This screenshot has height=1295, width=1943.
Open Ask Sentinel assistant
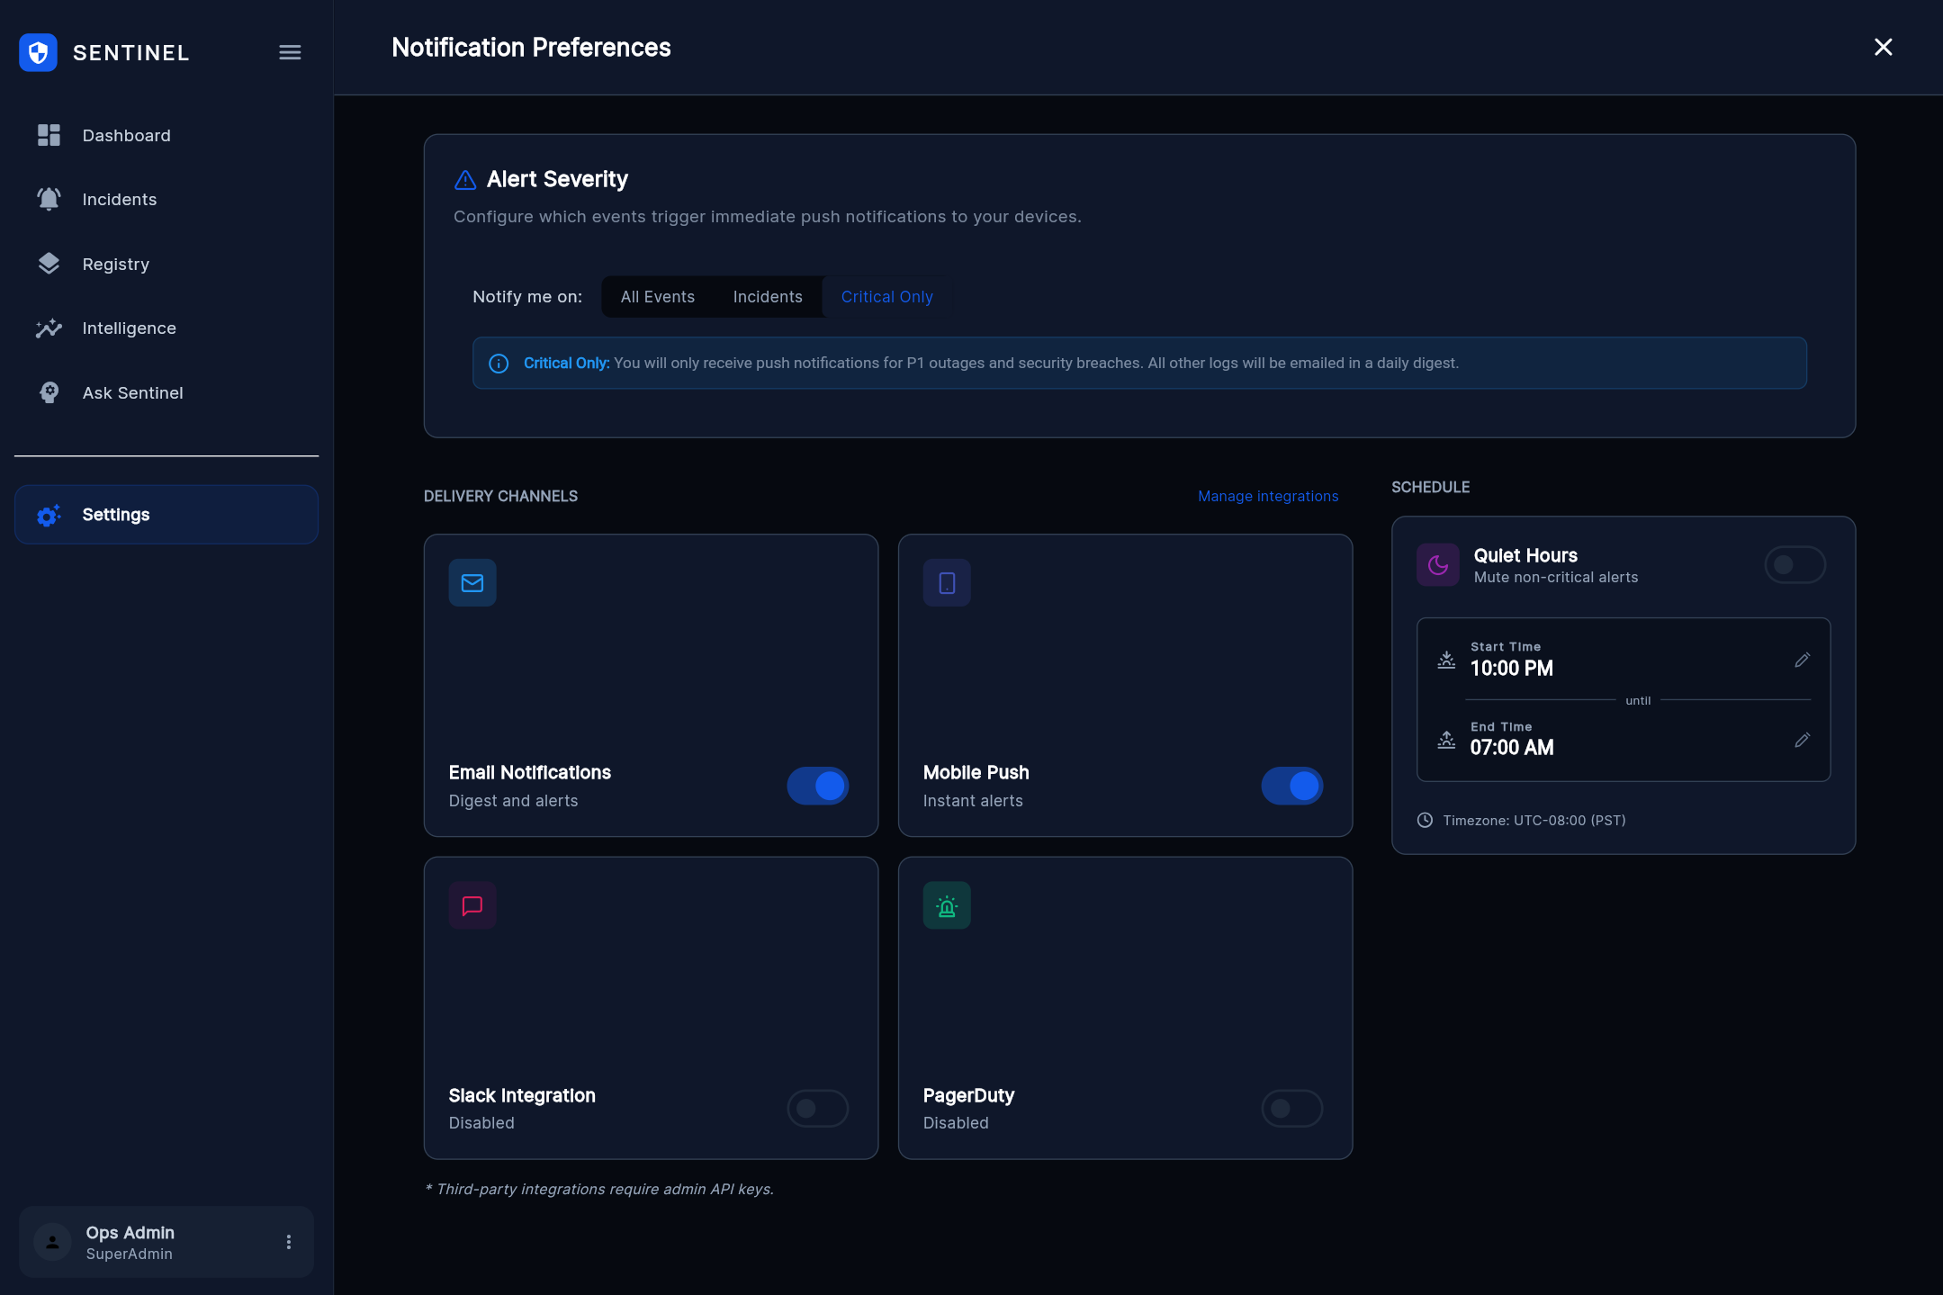(x=132, y=392)
